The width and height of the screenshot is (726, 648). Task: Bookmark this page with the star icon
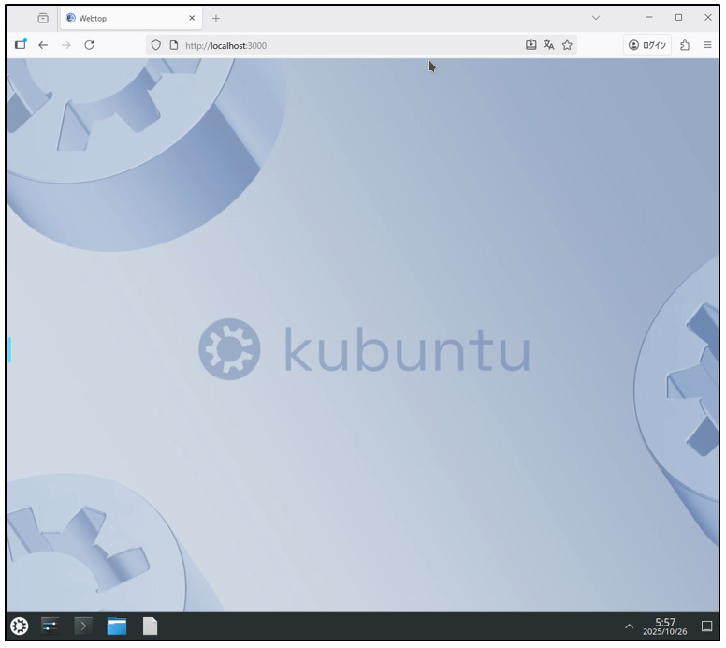567,45
